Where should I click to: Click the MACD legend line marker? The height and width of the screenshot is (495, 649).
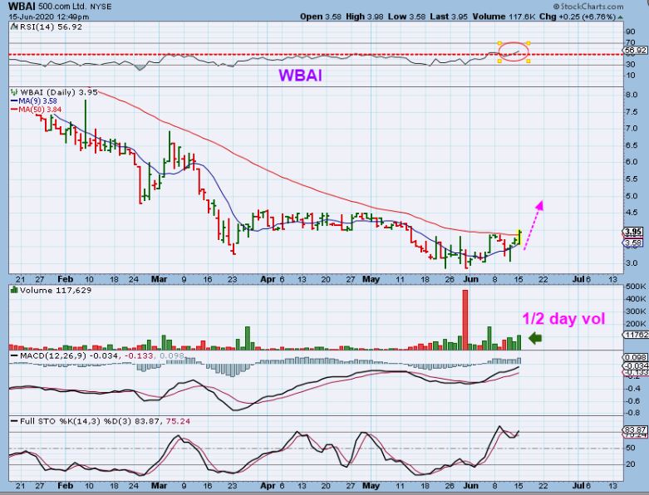[x=14, y=355]
